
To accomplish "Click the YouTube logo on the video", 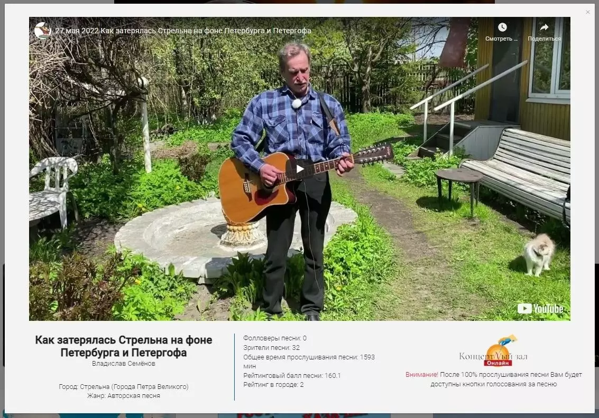I will pyautogui.click(x=540, y=308).
